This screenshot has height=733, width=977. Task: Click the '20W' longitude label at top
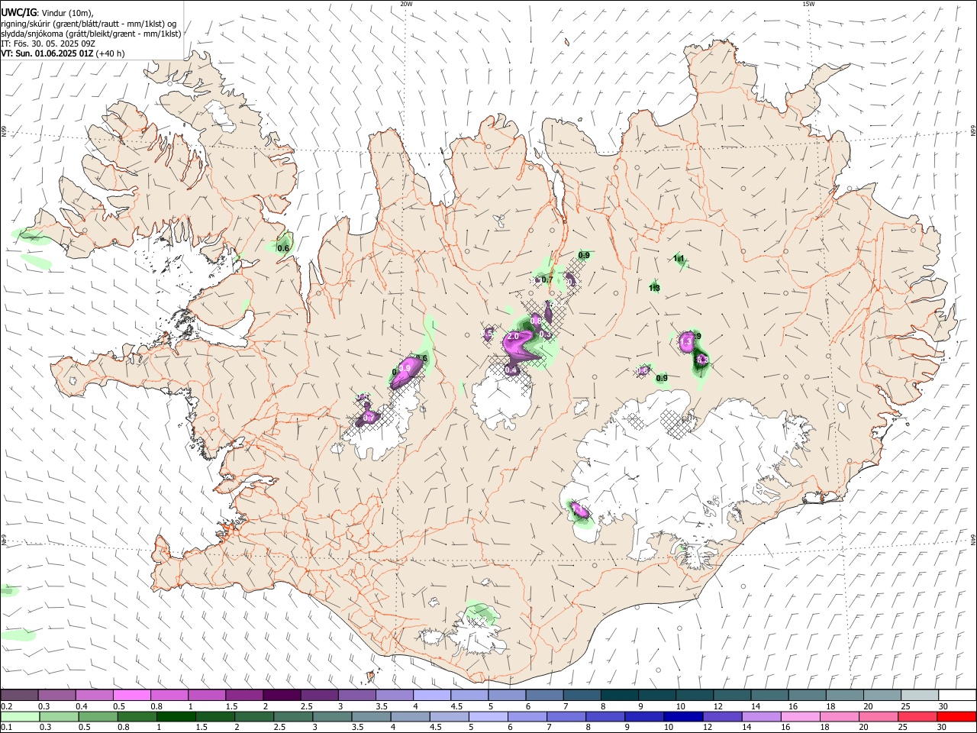tap(406, 4)
